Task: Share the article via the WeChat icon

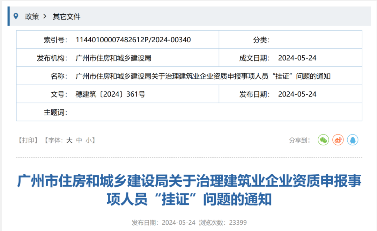Action: click(x=323, y=140)
